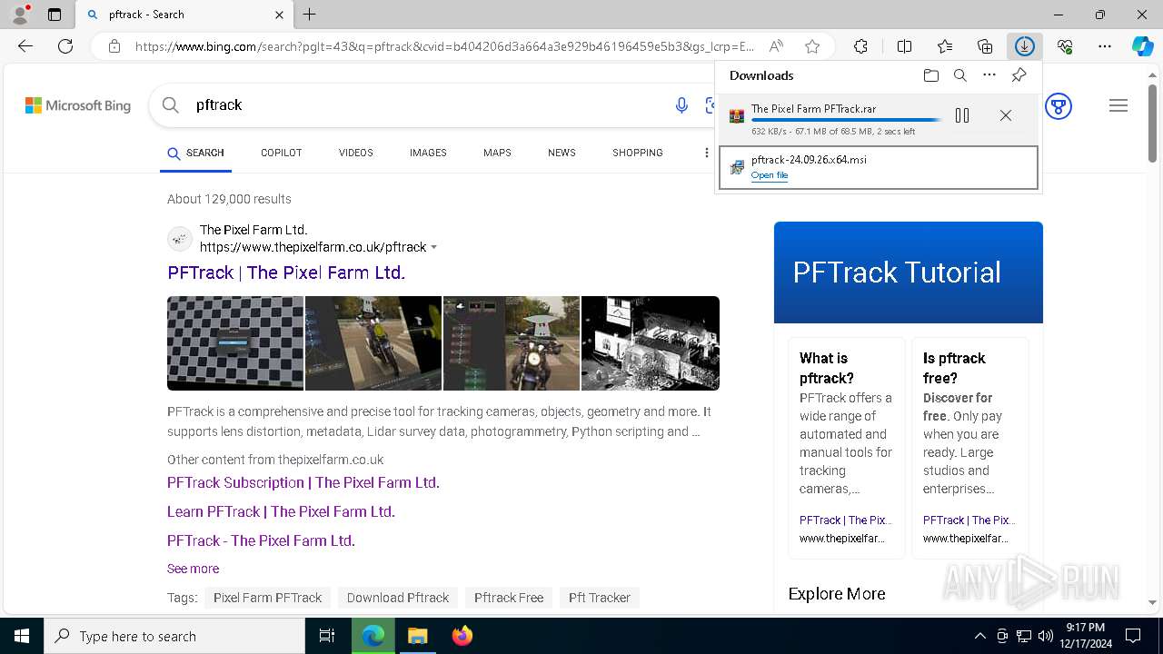Expand dropdown arrow next to thepixelfarm URL
Screen dimensions: 1163x654
click(x=433, y=247)
